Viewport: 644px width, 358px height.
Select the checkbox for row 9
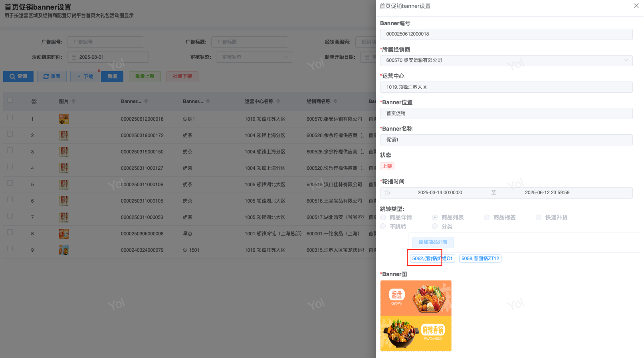(10, 249)
